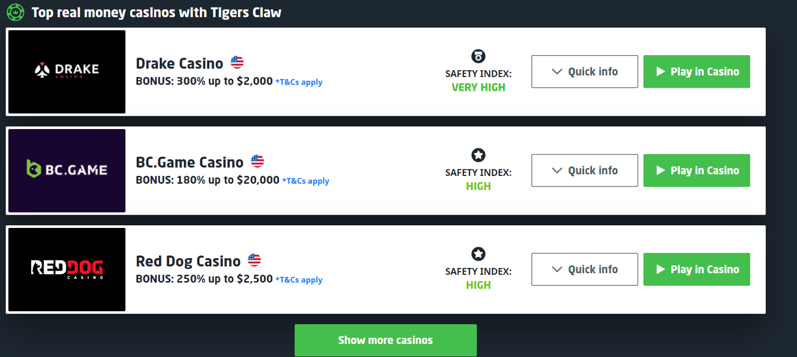This screenshot has width=797, height=357.
Task: Click the green crown chip icon in header
Action: (15, 12)
